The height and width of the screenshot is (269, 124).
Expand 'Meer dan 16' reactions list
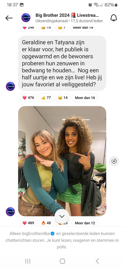coord(85,98)
